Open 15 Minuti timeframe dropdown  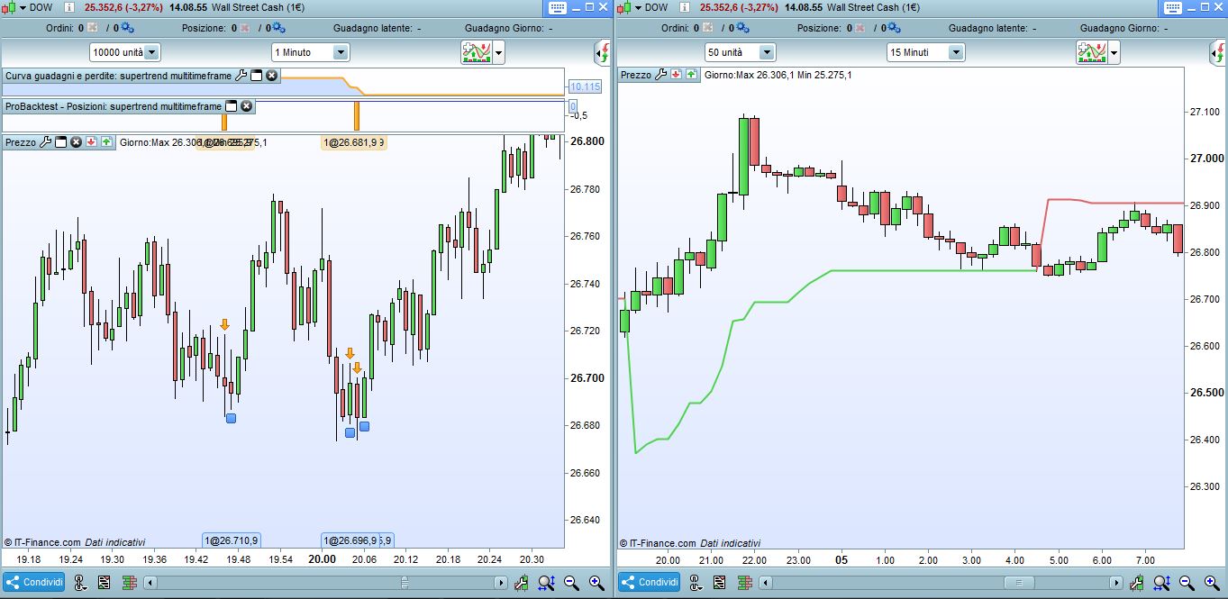pyautogui.click(x=924, y=52)
